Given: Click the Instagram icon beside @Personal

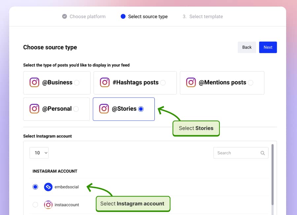Looking at the screenshot, I should 34,109.
